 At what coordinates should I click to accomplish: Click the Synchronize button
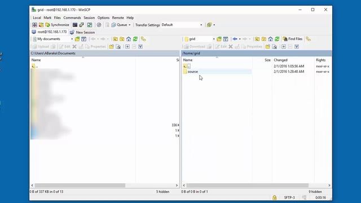(x=57, y=25)
